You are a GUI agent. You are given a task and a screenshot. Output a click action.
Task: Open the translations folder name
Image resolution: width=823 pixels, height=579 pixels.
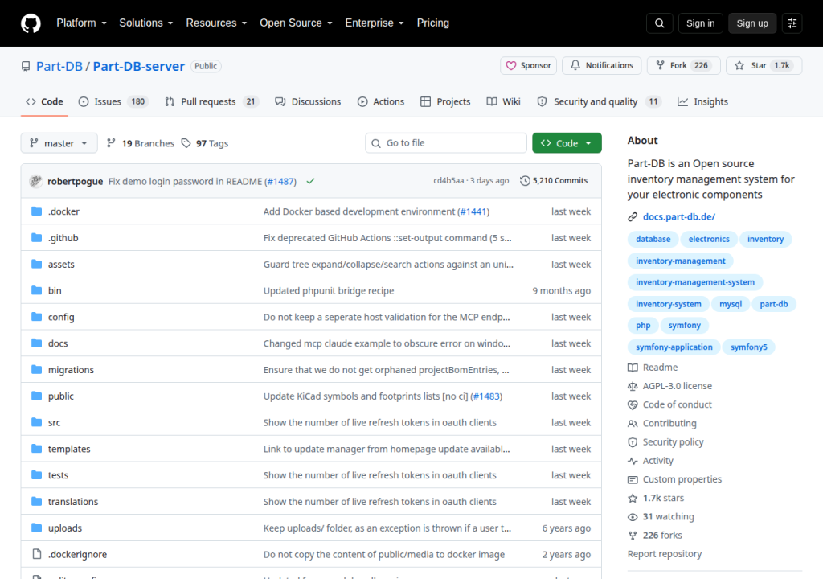pos(73,502)
